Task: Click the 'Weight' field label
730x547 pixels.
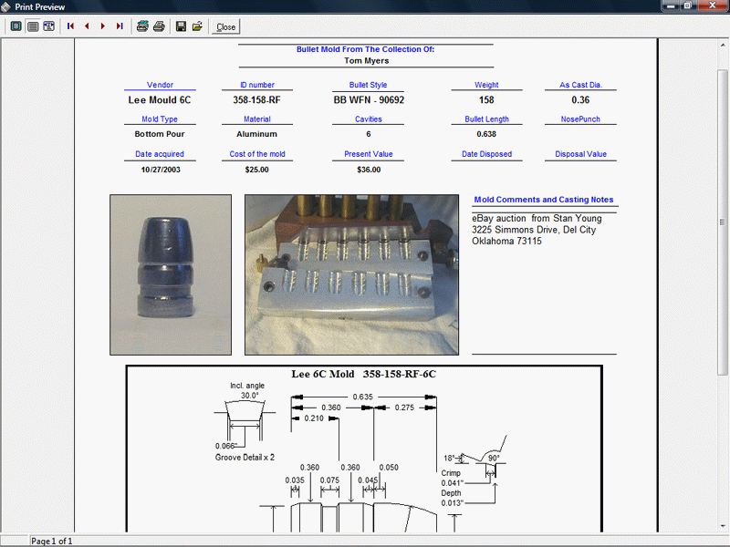Action: [486, 85]
